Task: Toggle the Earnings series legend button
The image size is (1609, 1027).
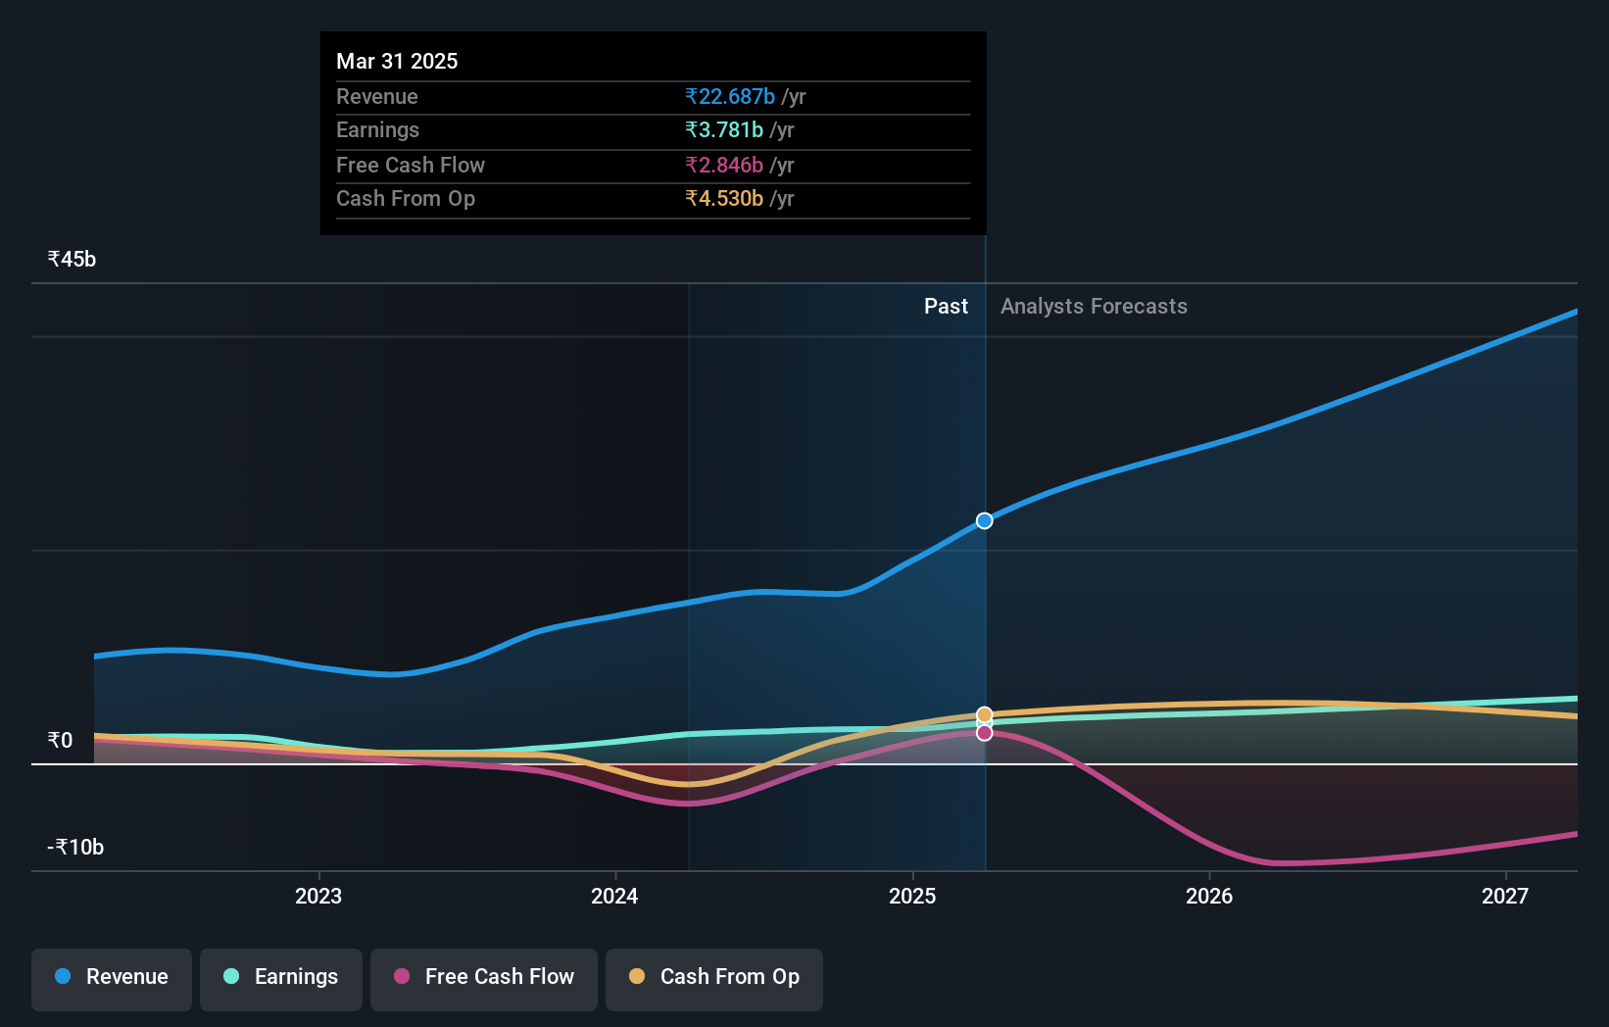Action: point(281,979)
